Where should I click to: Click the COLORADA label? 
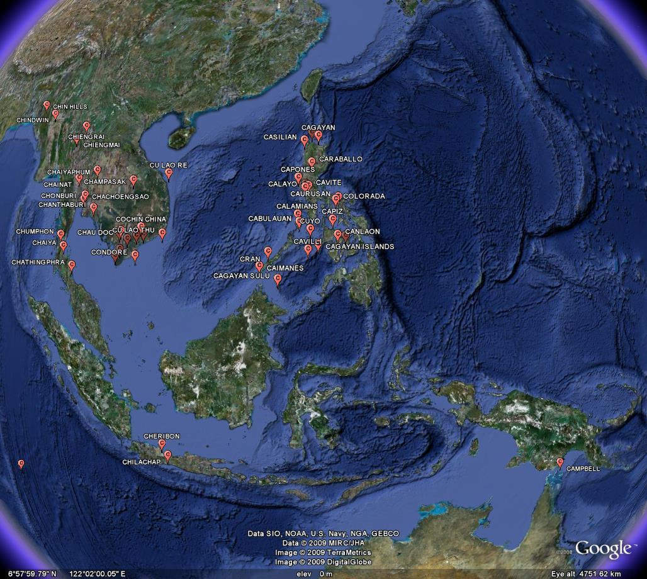coord(364,196)
